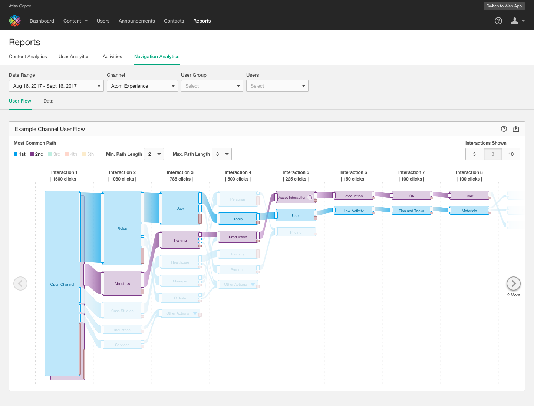Click the forward arrow above 2 More
Image resolution: width=534 pixels, height=406 pixels.
(x=513, y=283)
